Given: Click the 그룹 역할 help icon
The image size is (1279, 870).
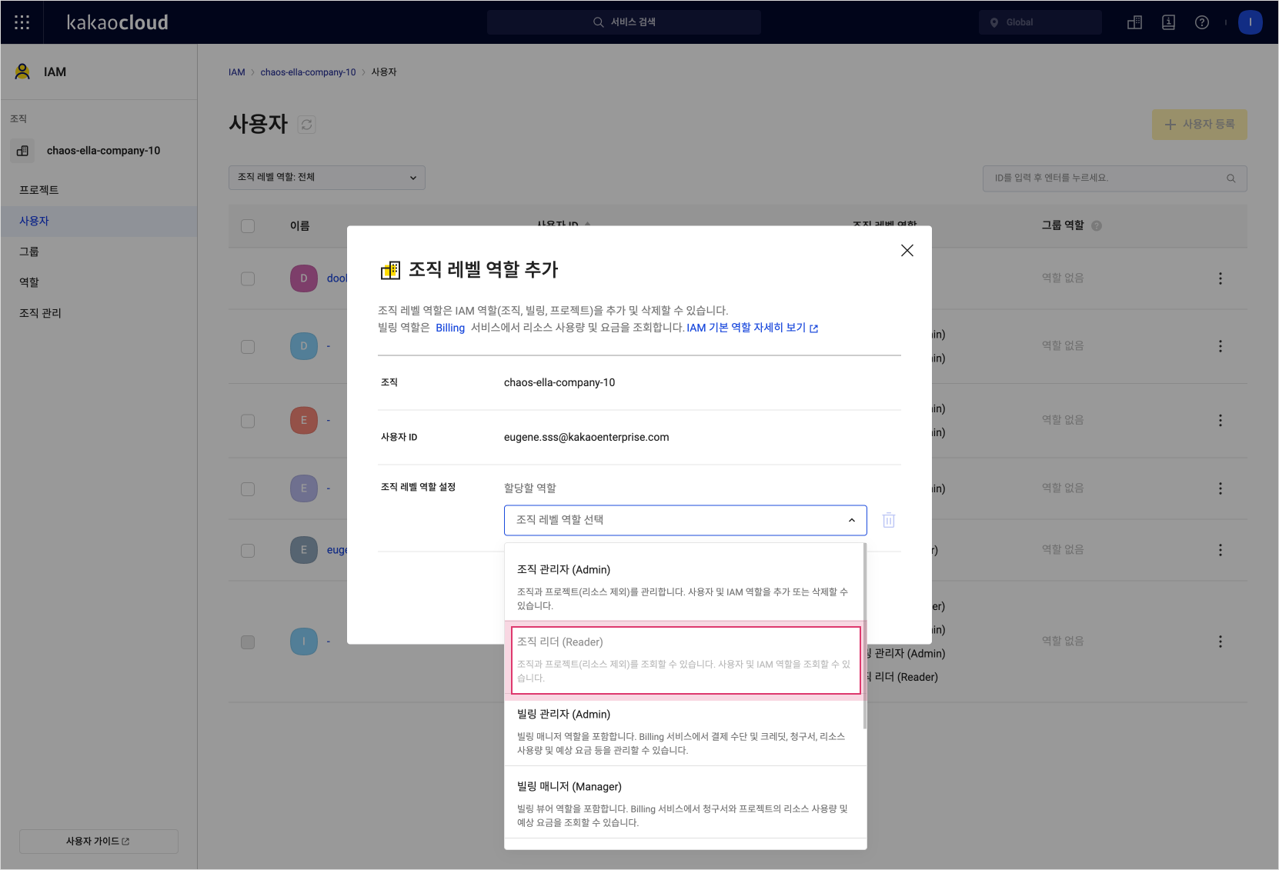Looking at the screenshot, I should click(1097, 226).
